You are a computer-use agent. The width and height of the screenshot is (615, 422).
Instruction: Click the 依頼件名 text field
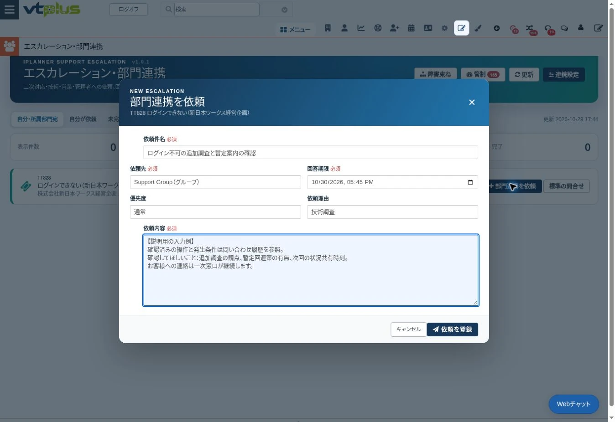coord(311,153)
